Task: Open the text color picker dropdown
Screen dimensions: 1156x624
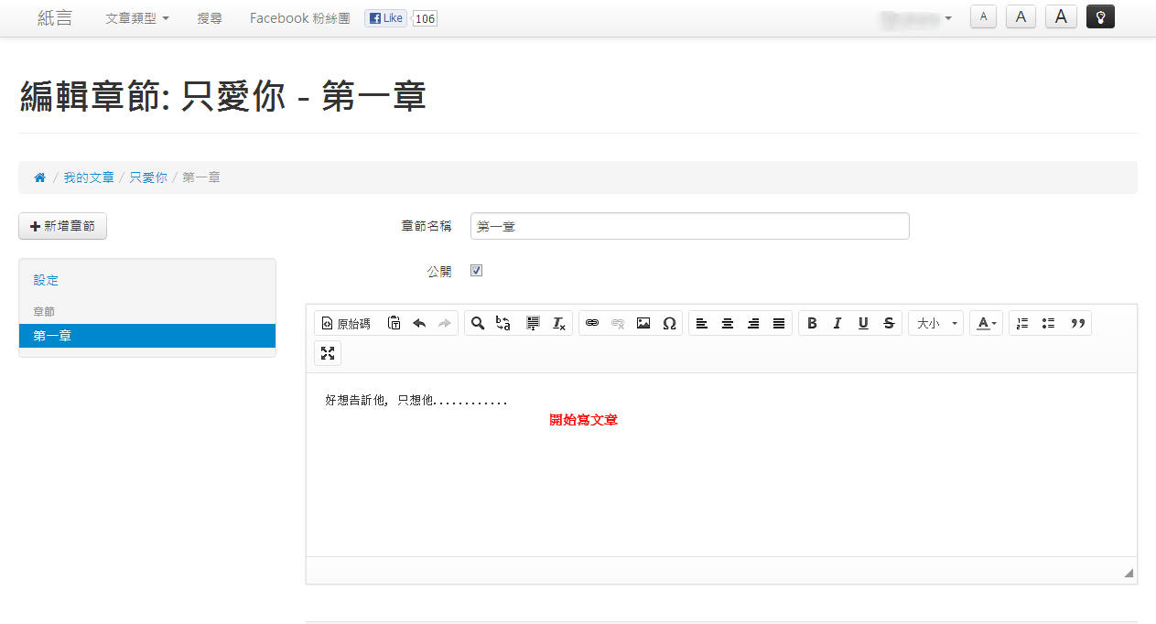Action: click(x=986, y=323)
